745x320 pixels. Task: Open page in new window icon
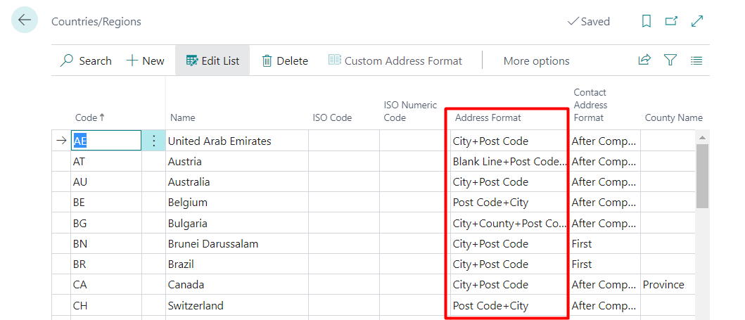pyautogui.click(x=671, y=22)
